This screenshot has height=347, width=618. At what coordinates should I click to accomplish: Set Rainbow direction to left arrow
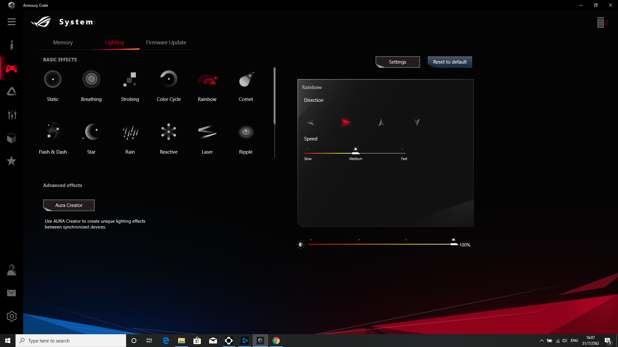[x=311, y=122]
